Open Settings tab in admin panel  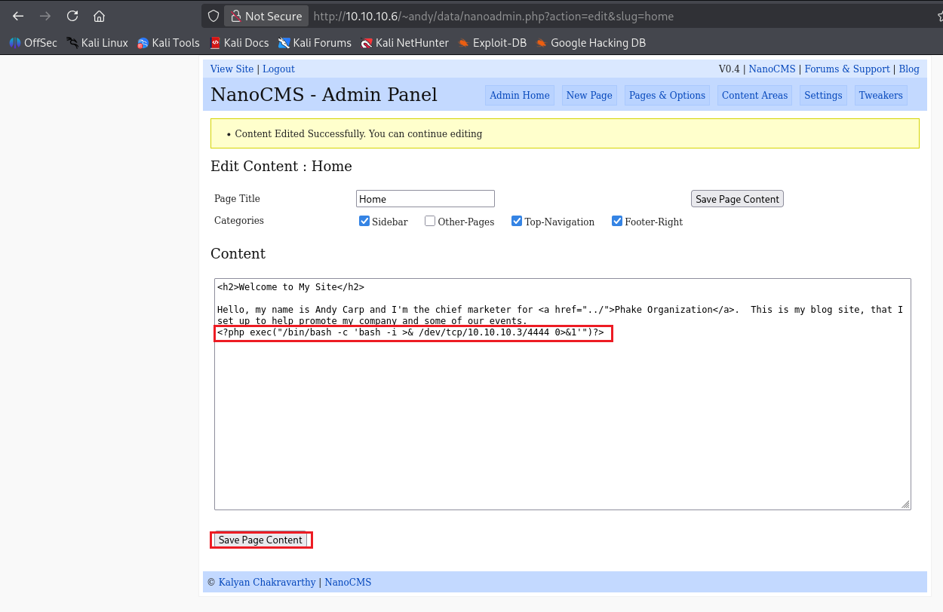tap(823, 95)
